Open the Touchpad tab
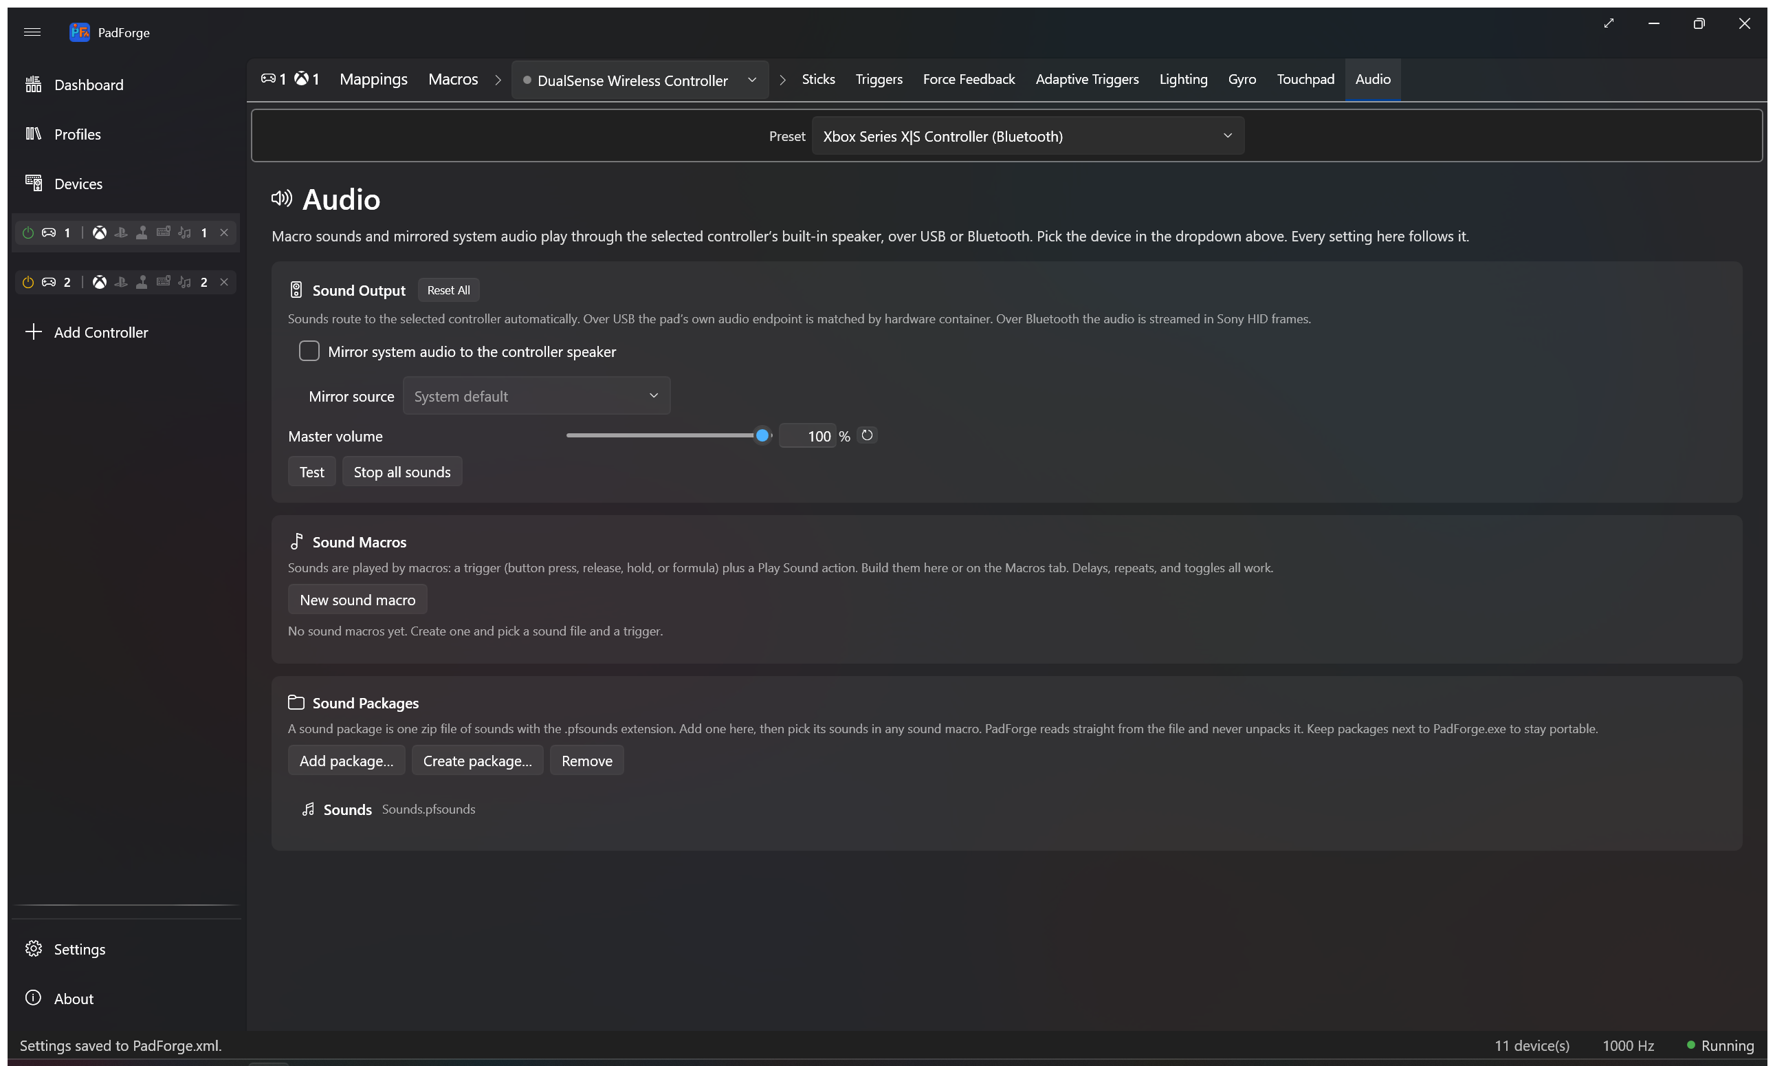Viewport: 1775px width, 1066px height. tap(1305, 79)
